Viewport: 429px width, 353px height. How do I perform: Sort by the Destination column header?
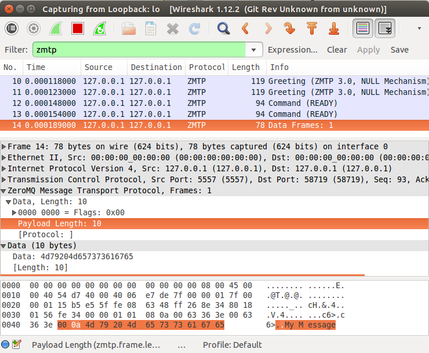click(x=156, y=67)
